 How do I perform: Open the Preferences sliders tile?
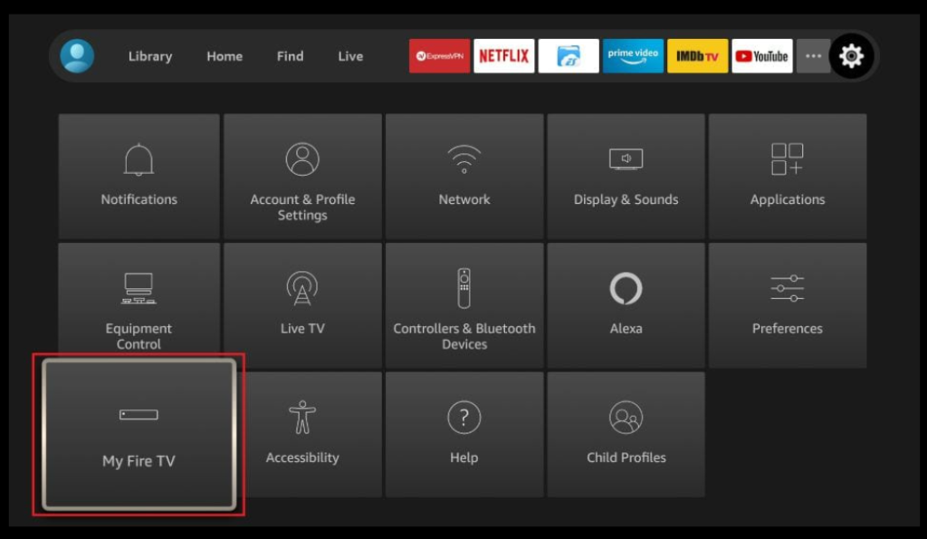tap(788, 305)
